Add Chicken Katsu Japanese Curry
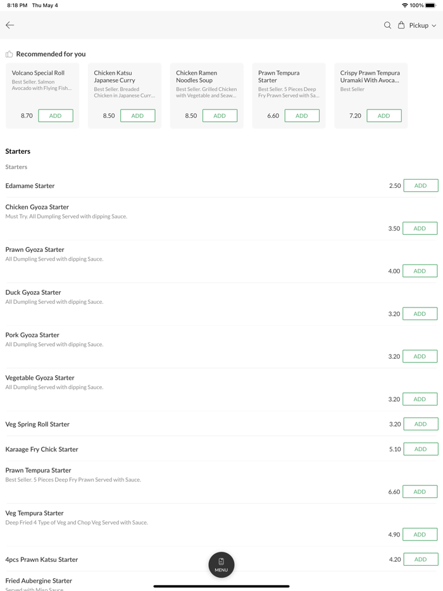This screenshot has height=591, width=443. [x=138, y=116]
